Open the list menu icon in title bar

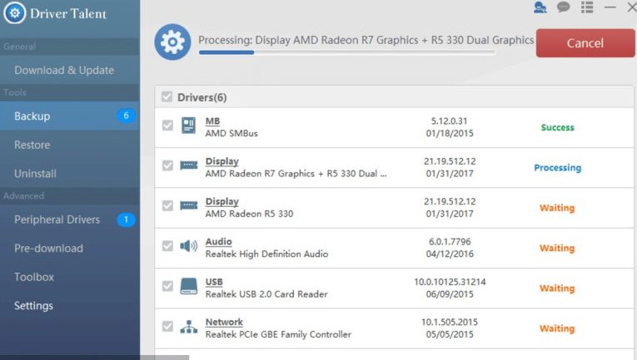(587, 7)
